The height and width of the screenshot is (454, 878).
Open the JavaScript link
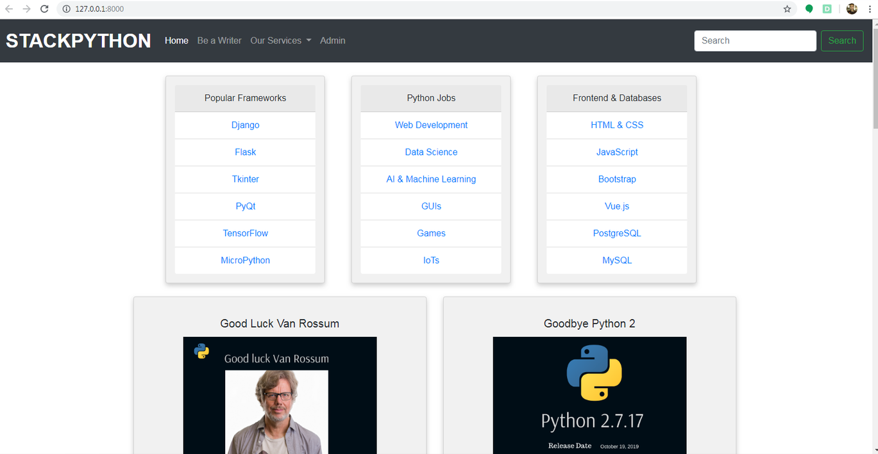(x=617, y=152)
